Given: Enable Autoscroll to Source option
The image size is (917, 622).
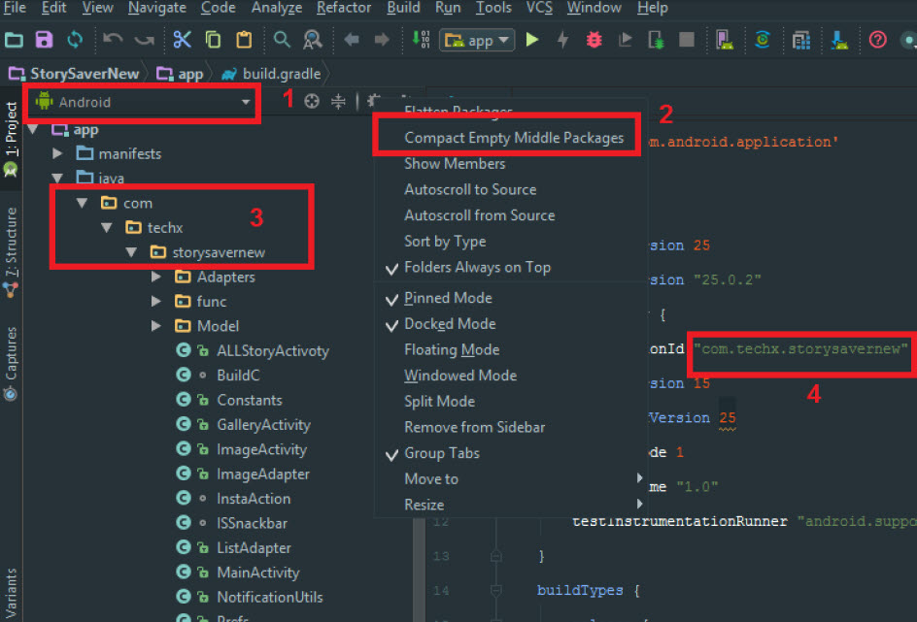Looking at the screenshot, I should click(x=470, y=190).
